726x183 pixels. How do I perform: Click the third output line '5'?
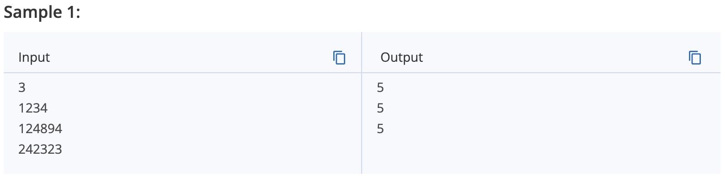point(380,129)
